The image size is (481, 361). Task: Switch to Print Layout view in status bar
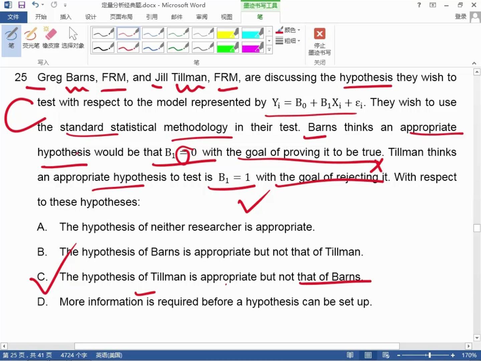pyautogui.click(x=368, y=355)
